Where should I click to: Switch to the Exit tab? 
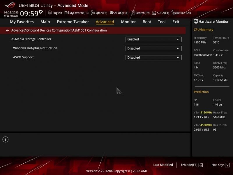point(176,22)
